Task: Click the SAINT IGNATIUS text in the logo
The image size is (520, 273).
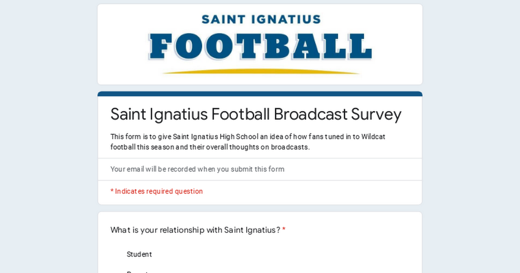Action: pos(261,19)
